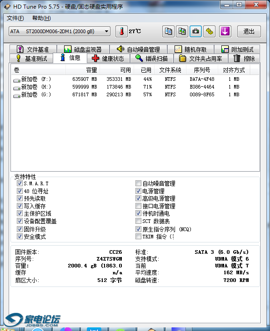The height and width of the screenshot is (331, 270).
Task: Open options via the wrench icon
Action: point(210,31)
